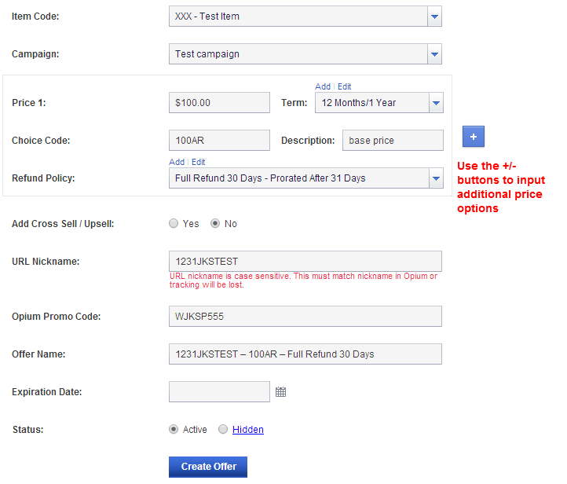Click the Create Offer button
The image size is (567, 484).
[208, 467]
